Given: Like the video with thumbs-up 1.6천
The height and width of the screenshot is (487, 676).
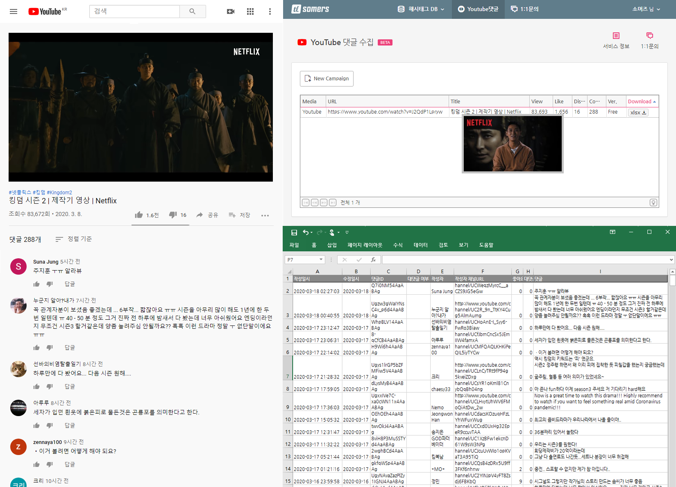Looking at the screenshot, I should (147, 215).
